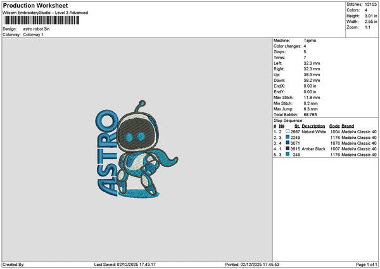Click the design name 'astro robot 3in'
380x269 pixels.
[36, 29]
